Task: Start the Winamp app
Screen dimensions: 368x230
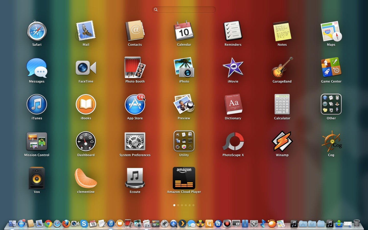Action: point(282,141)
